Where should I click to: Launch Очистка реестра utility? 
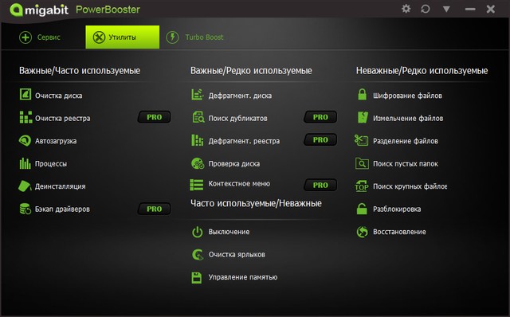(x=62, y=119)
